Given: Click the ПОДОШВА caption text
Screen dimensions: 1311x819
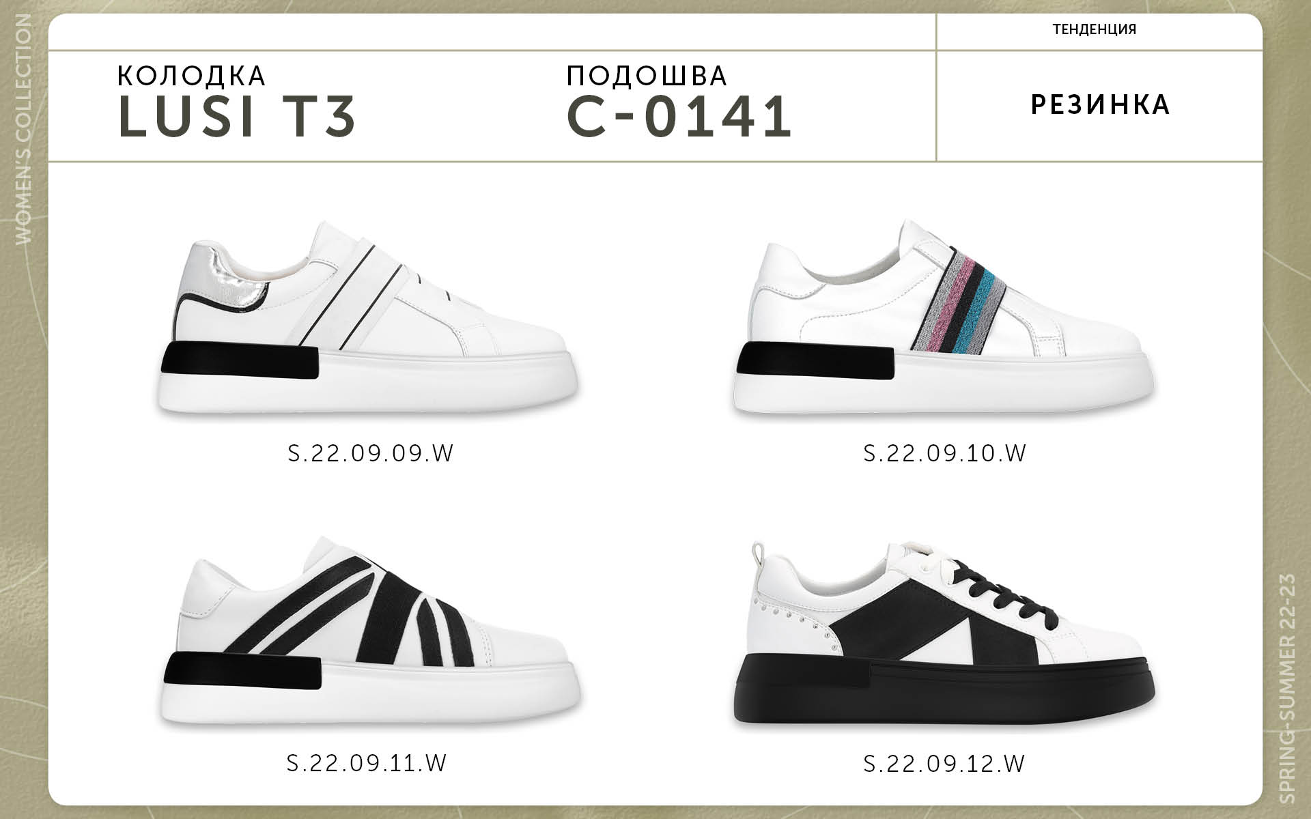Looking at the screenshot, I should point(647,76).
